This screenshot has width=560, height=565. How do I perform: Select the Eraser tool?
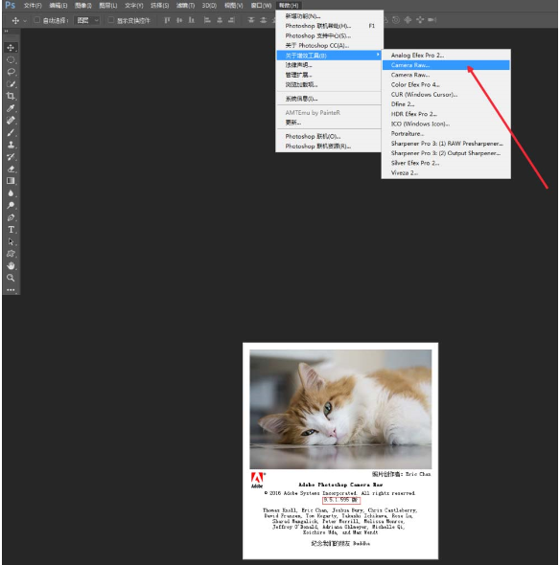pos(11,169)
